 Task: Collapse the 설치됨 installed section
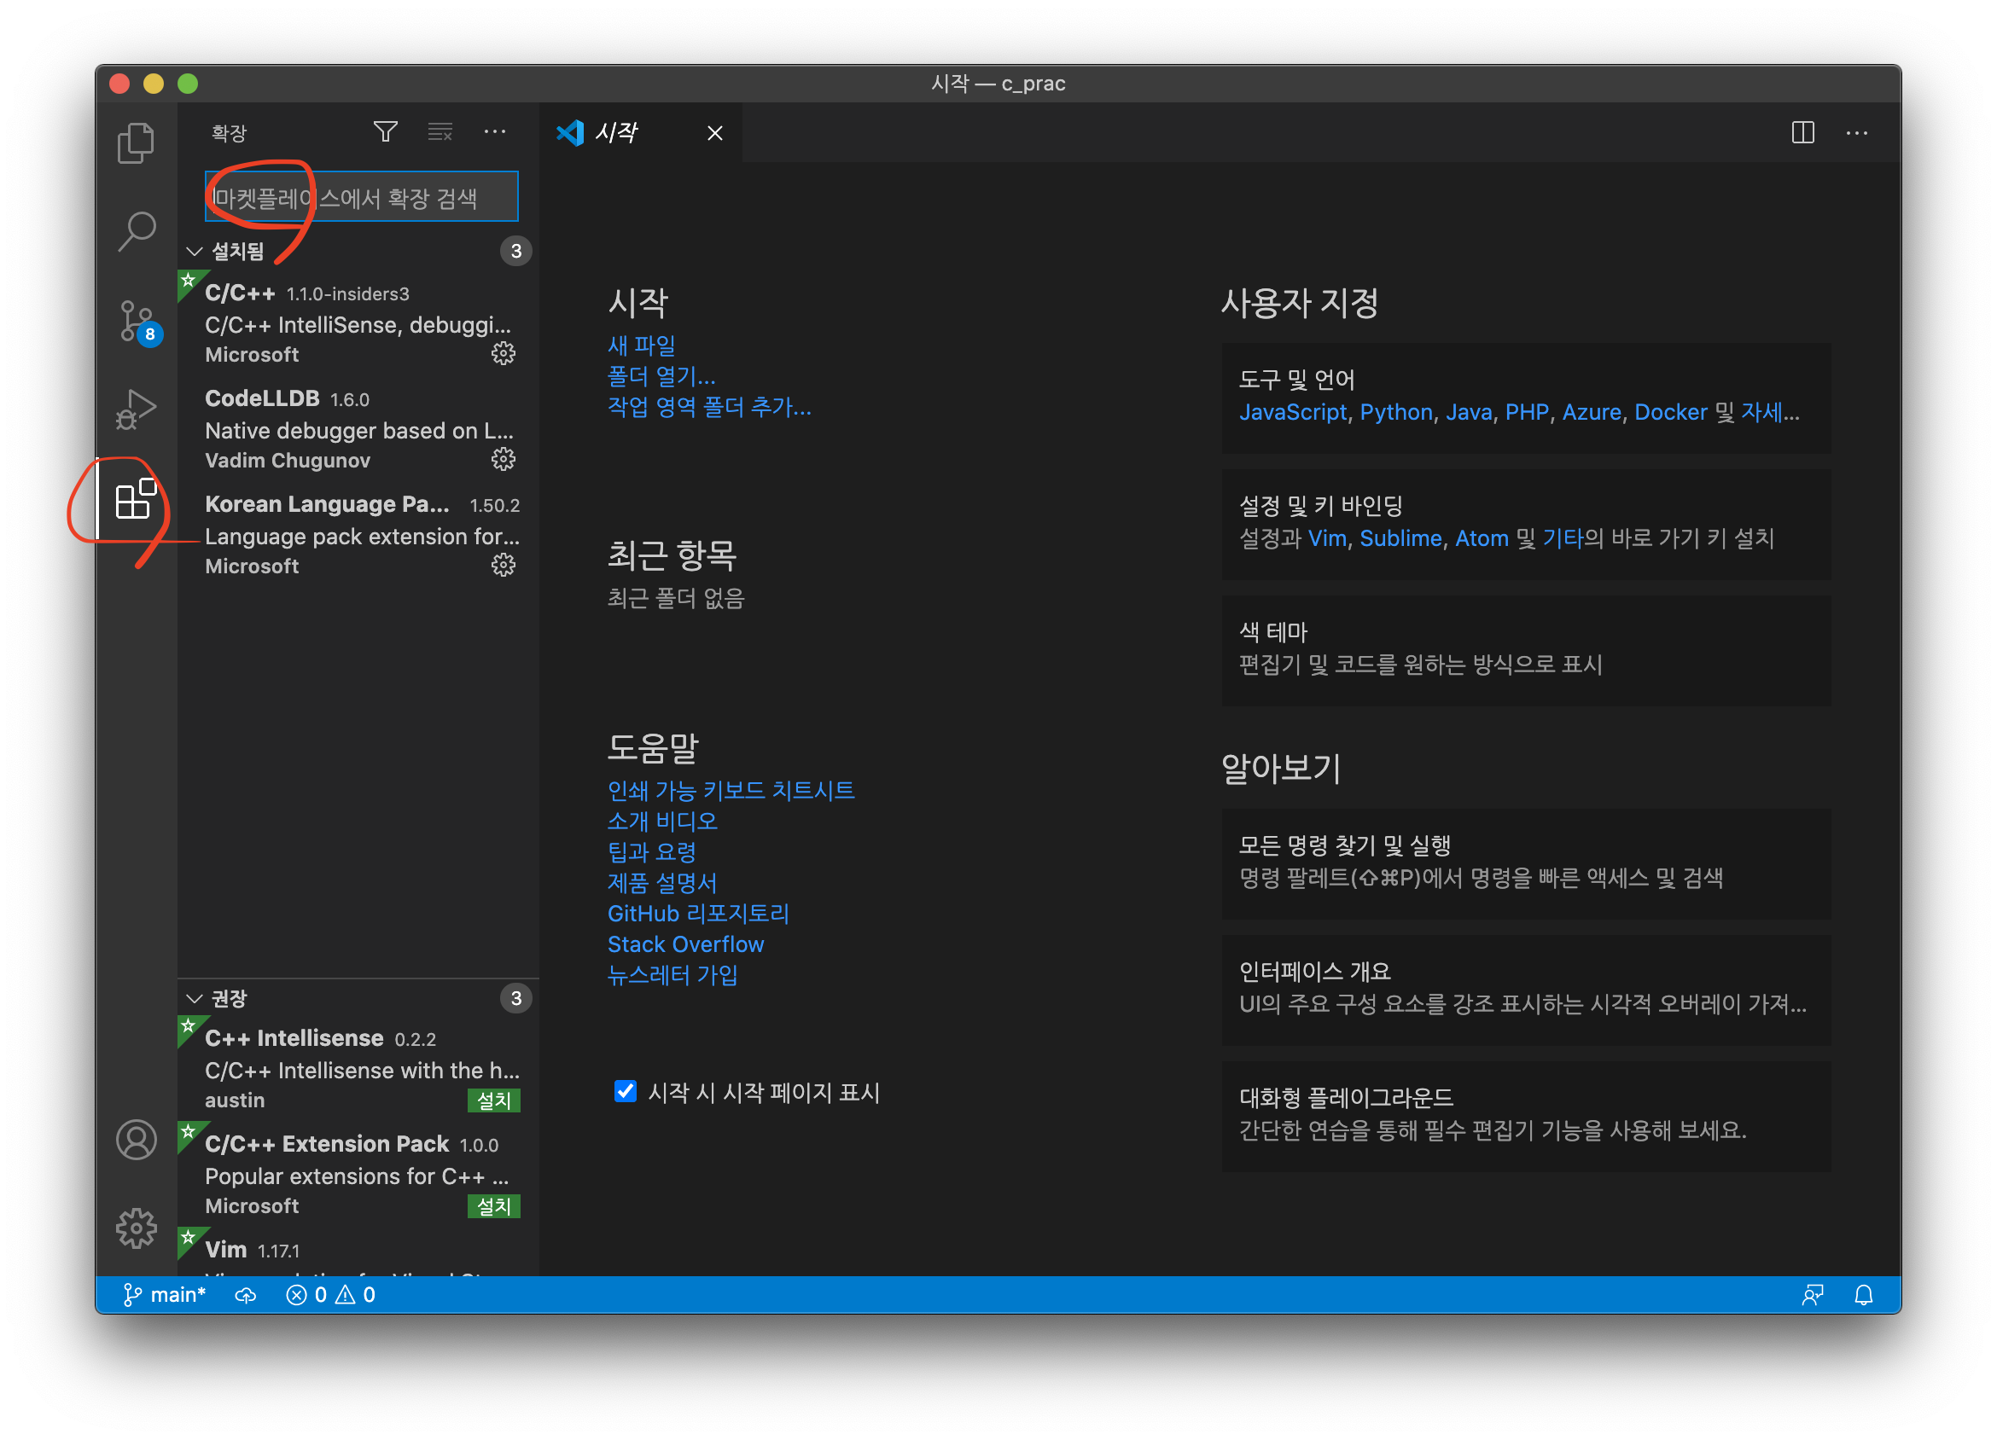[195, 252]
